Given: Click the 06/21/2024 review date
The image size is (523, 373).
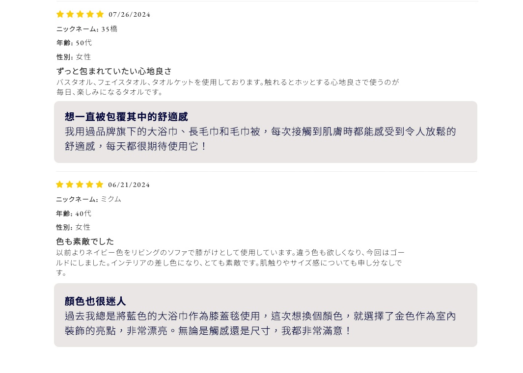Looking at the screenshot, I should click(x=129, y=185).
